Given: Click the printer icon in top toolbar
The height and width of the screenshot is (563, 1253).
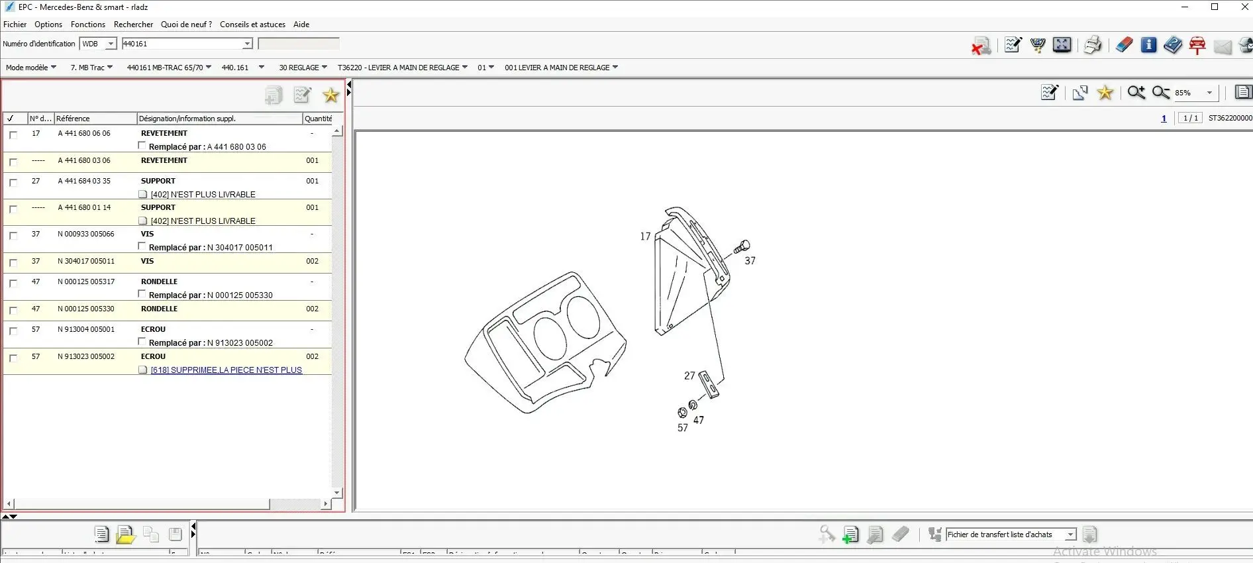Looking at the screenshot, I should [x=1092, y=45].
